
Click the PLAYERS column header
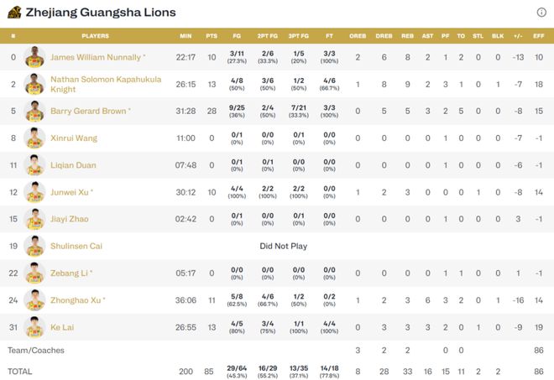point(95,36)
